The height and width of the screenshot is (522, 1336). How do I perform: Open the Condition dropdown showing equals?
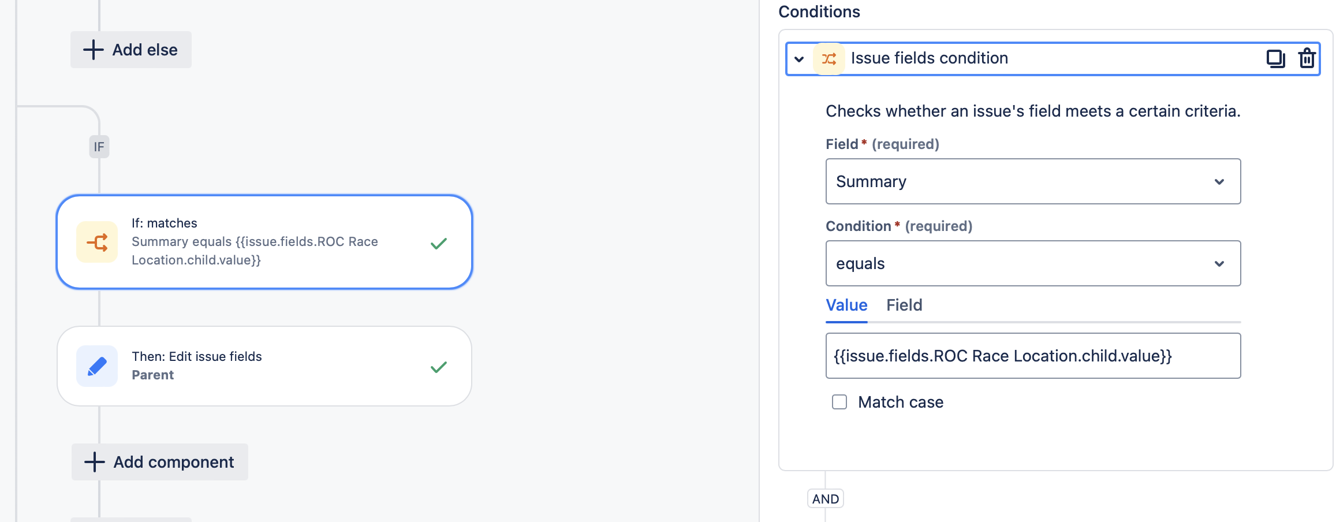click(1033, 263)
